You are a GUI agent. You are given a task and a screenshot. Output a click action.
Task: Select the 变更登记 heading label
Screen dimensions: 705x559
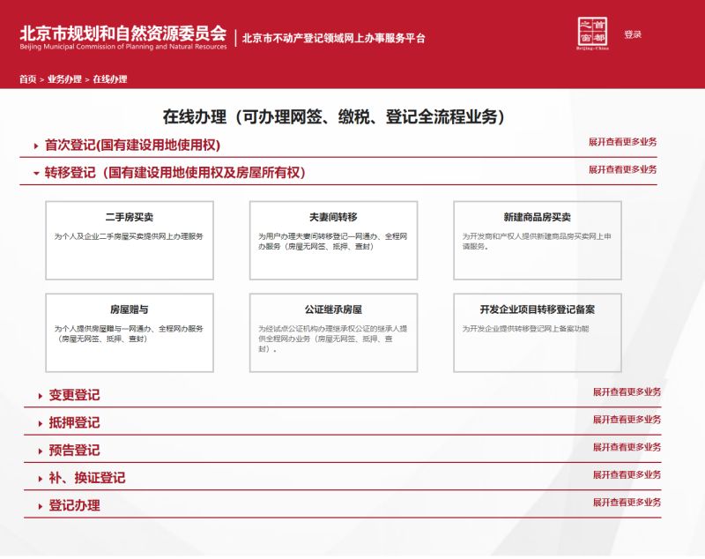(74, 395)
